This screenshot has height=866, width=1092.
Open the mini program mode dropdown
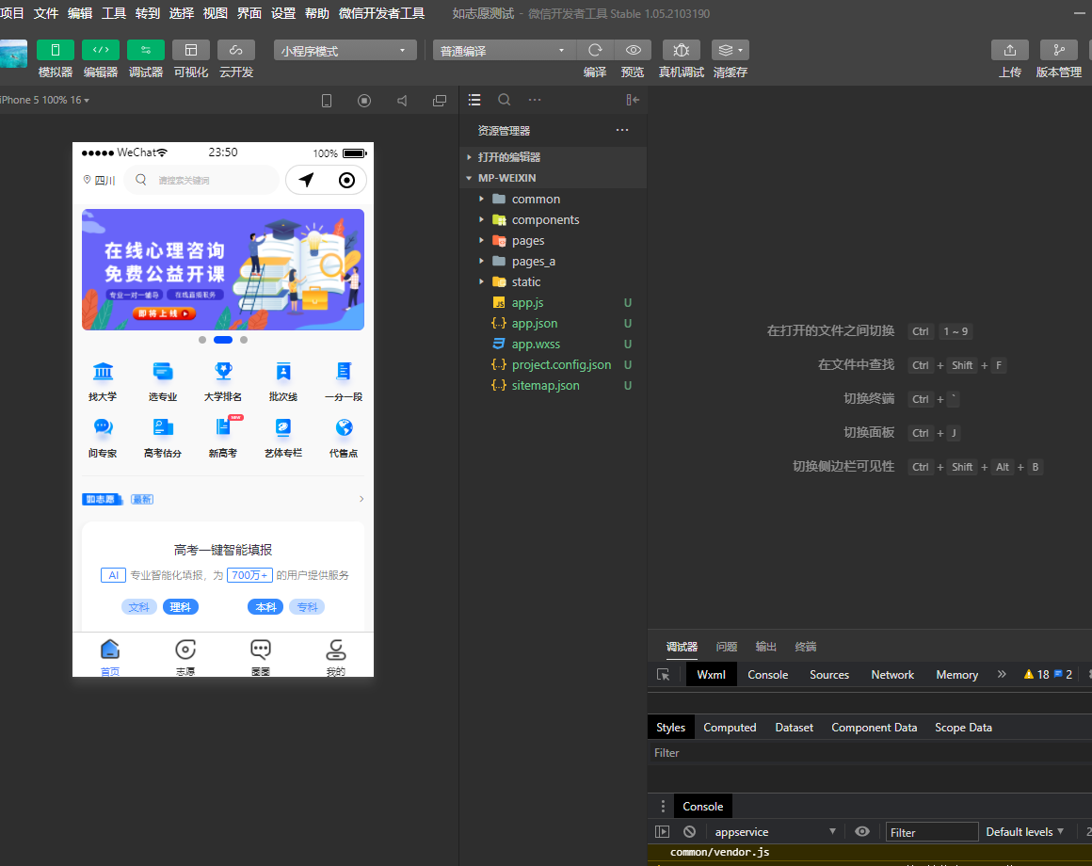tap(345, 50)
